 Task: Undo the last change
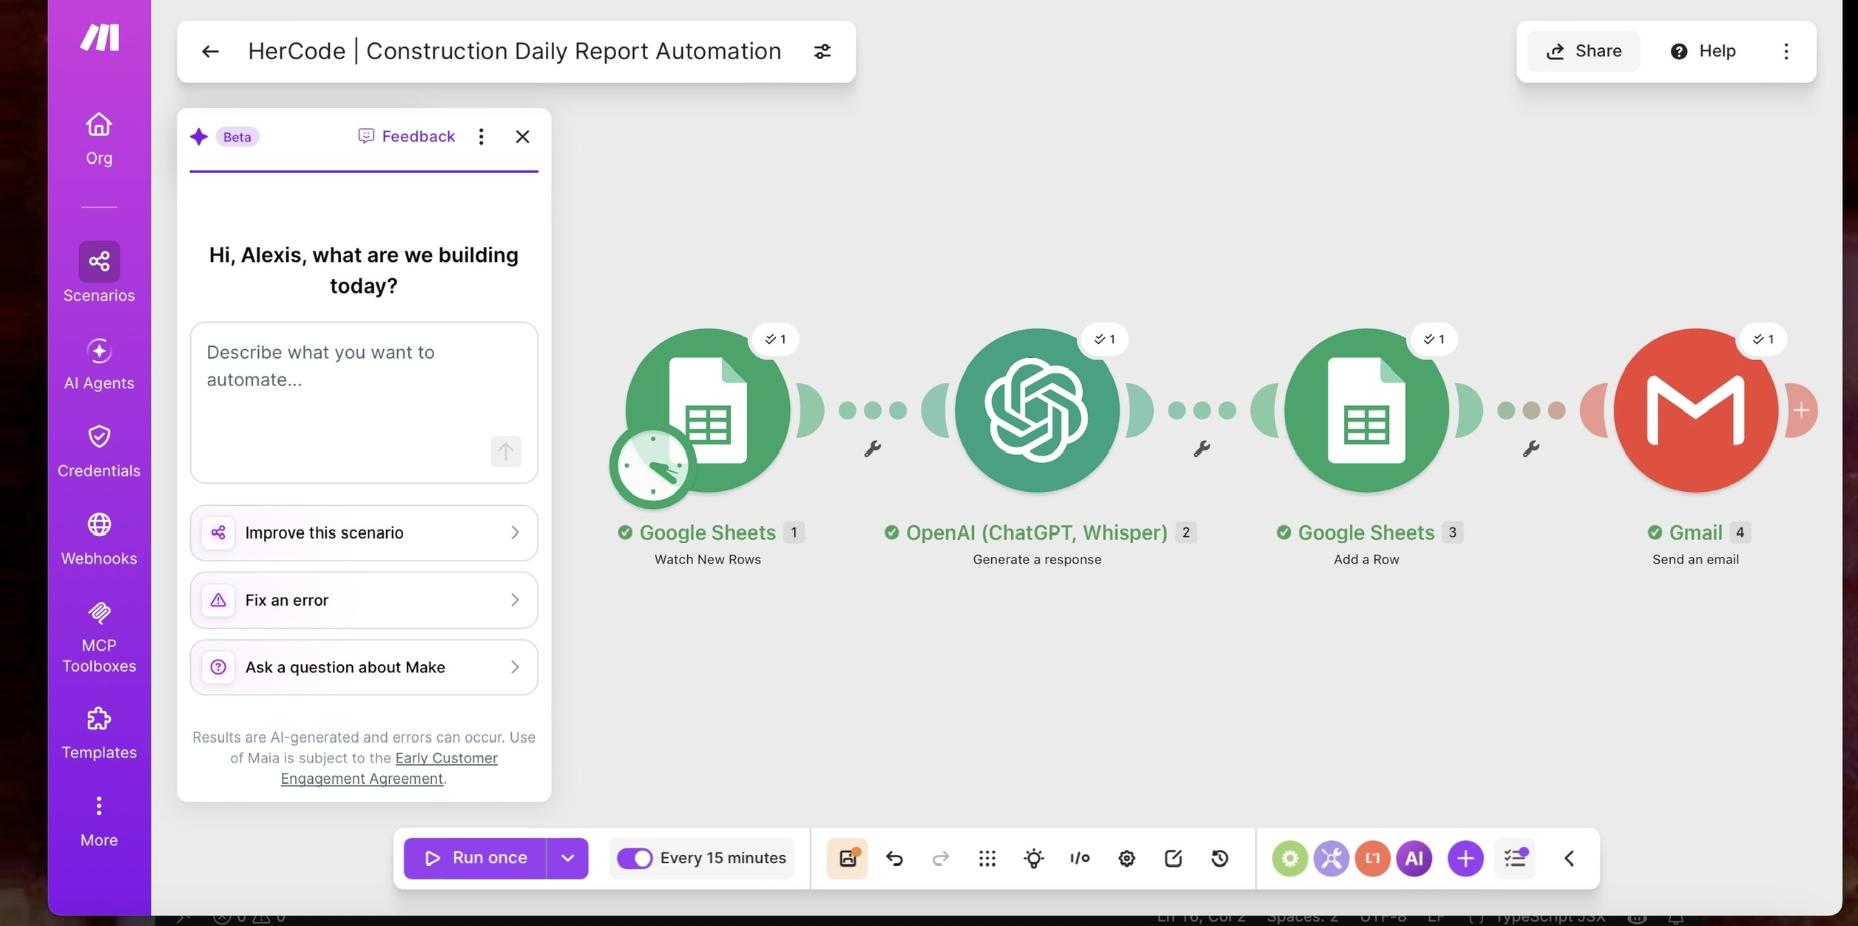(894, 858)
